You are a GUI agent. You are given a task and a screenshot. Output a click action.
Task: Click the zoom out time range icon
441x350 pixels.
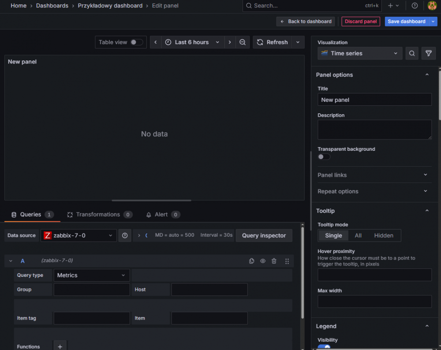243,42
